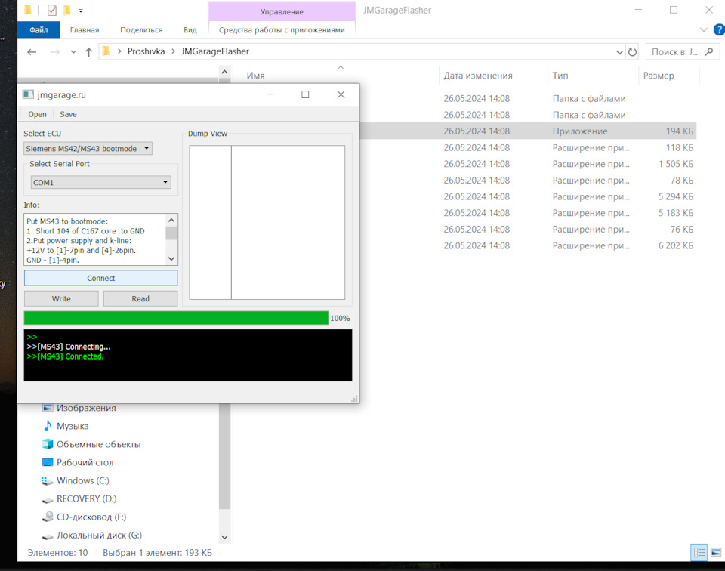Open the Поделиться ribbon tab
This screenshot has height=571, width=725.
tap(141, 30)
